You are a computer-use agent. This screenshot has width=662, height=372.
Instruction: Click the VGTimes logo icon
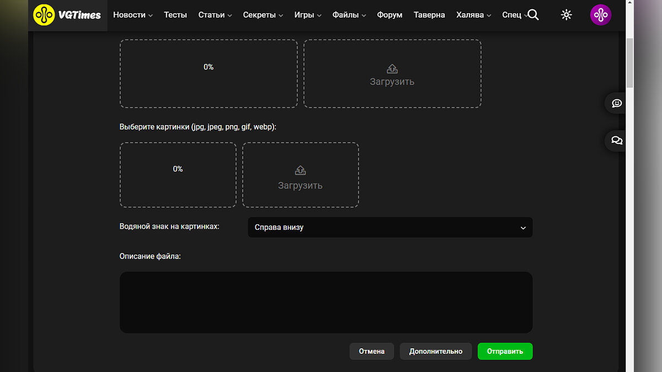tap(44, 15)
